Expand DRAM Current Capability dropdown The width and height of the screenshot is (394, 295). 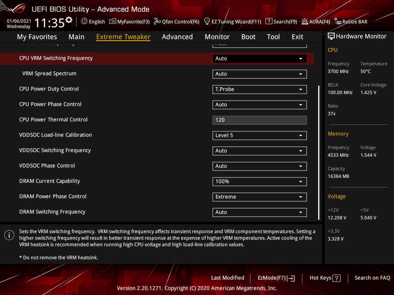point(259,182)
